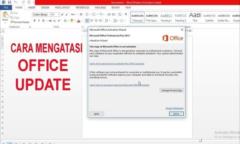The image size is (240, 144).
Task: Switch to the INSERT tab
Action: click(32, 8)
